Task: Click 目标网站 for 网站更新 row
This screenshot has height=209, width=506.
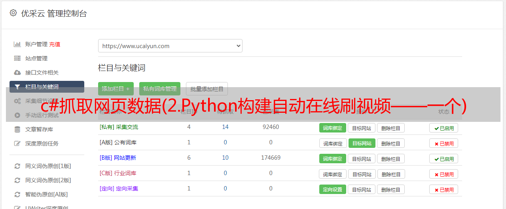Action: click(x=362, y=159)
